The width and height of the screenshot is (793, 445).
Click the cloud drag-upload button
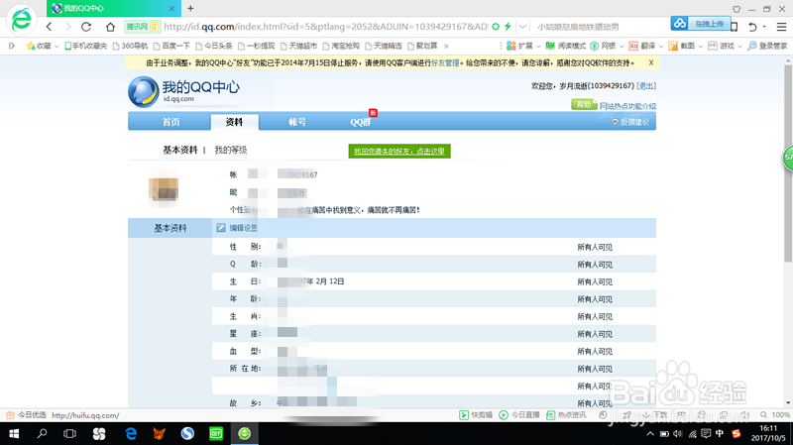coord(701,23)
